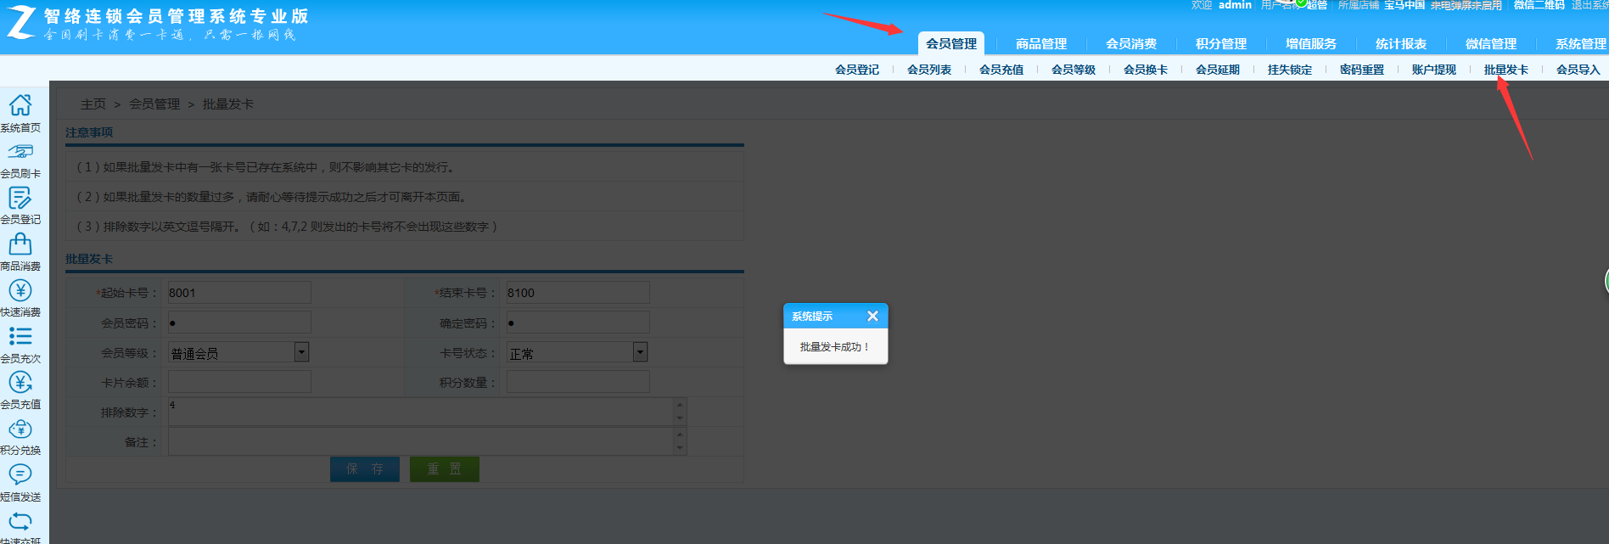Expand the 会员等级 dropdown
The height and width of the screenshot is (544, 1609).
pos(301,352)
